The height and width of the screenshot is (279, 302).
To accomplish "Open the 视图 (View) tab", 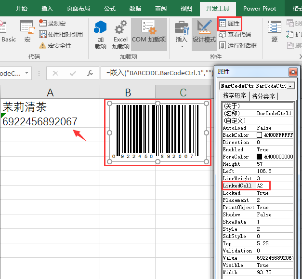I will 186,9.
